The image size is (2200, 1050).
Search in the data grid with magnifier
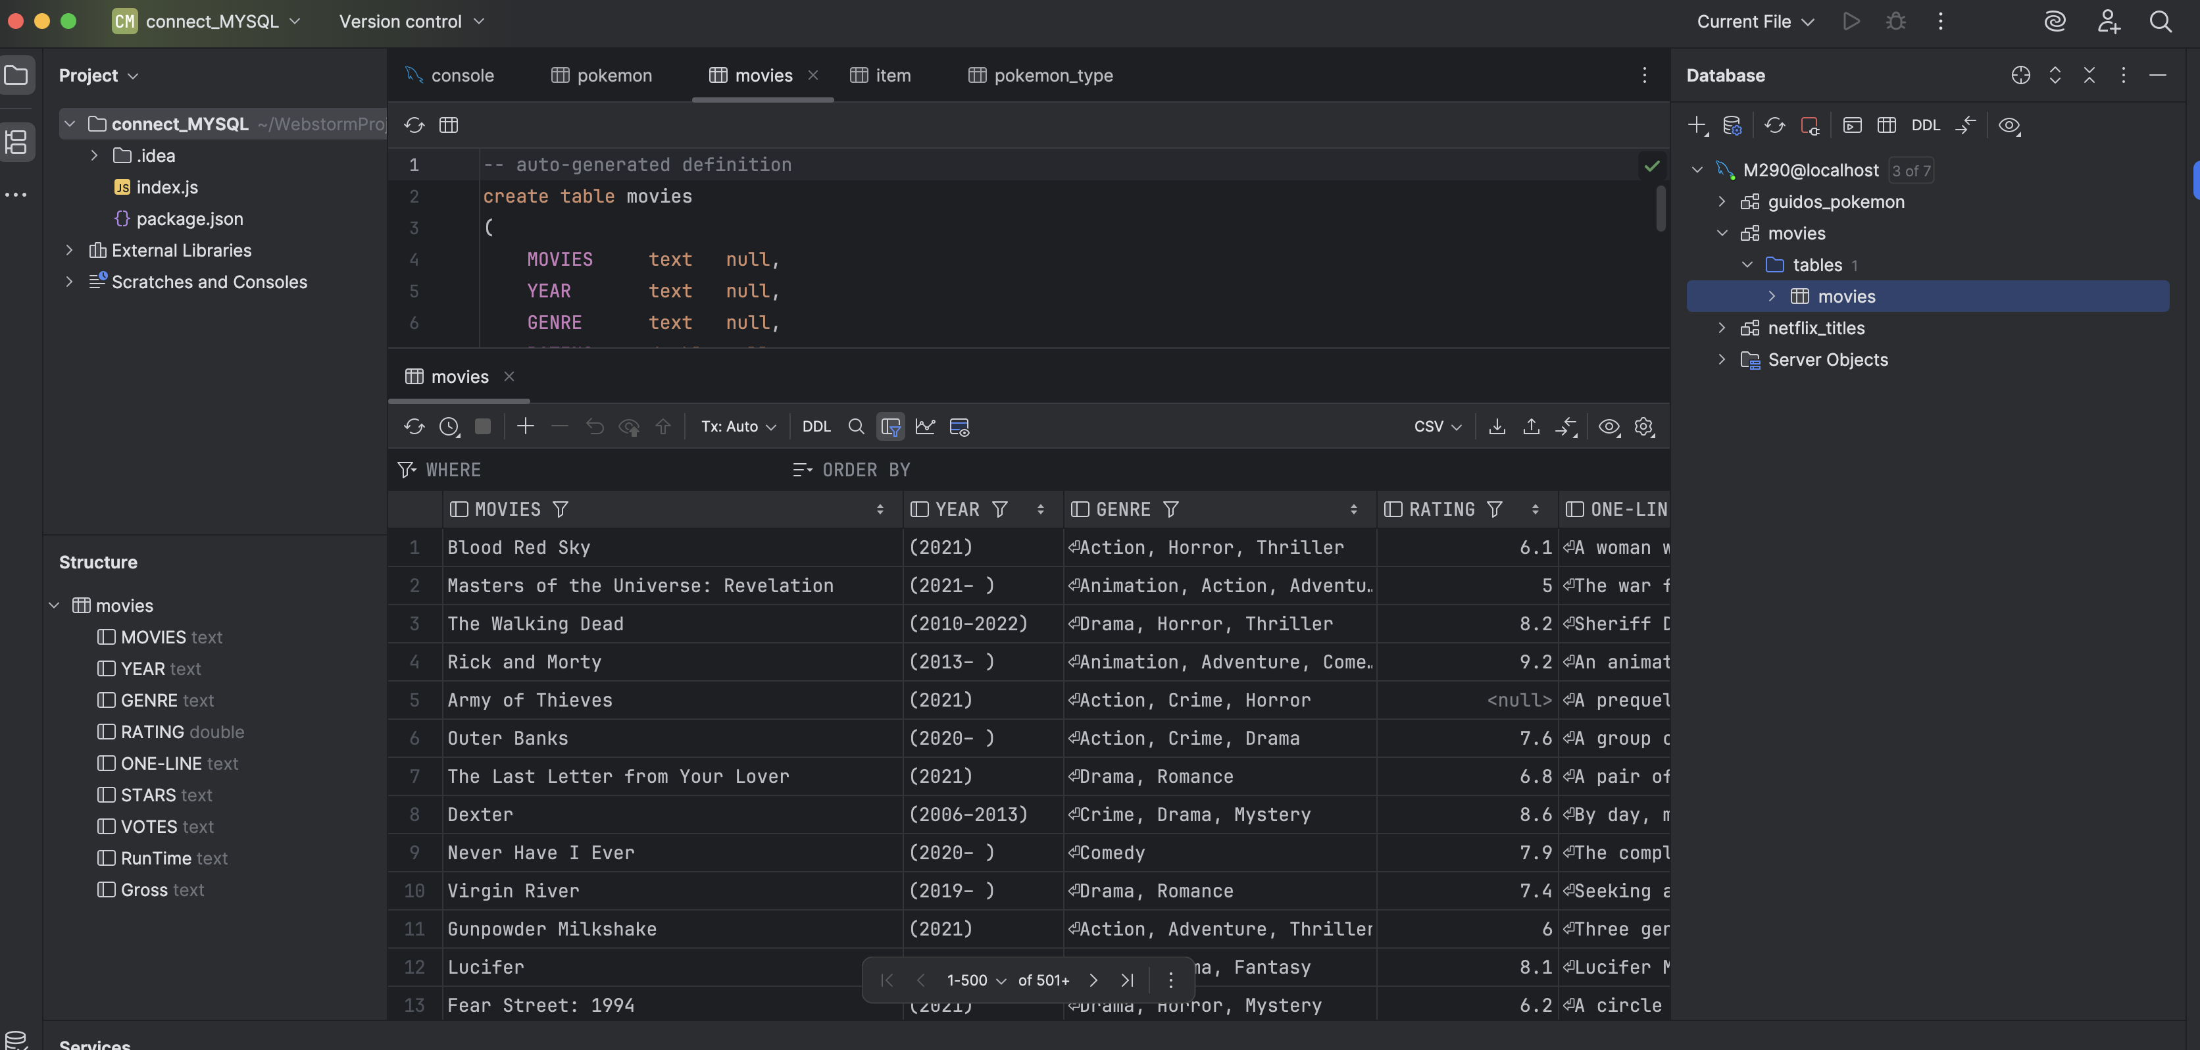[x=856, y=426]
